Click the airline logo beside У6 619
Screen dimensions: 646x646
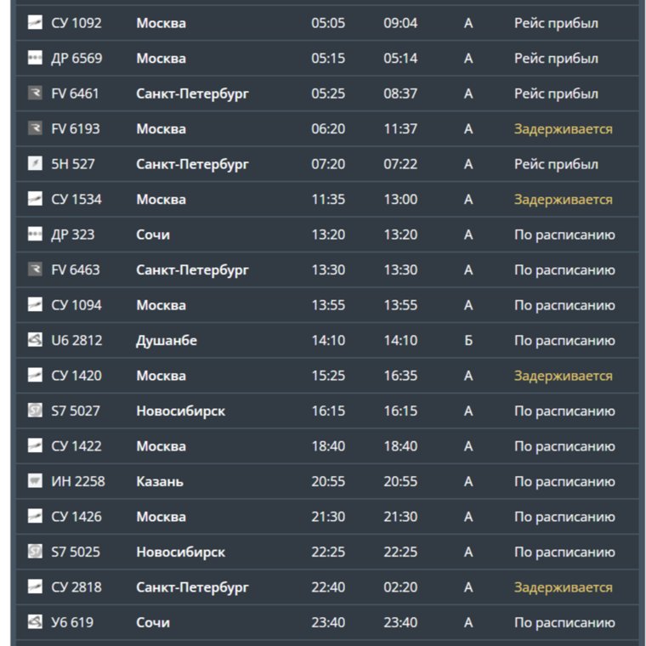point(35,621)
